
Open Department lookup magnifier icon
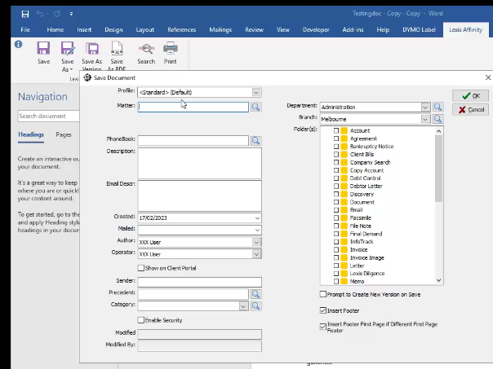tap(437, 107)
